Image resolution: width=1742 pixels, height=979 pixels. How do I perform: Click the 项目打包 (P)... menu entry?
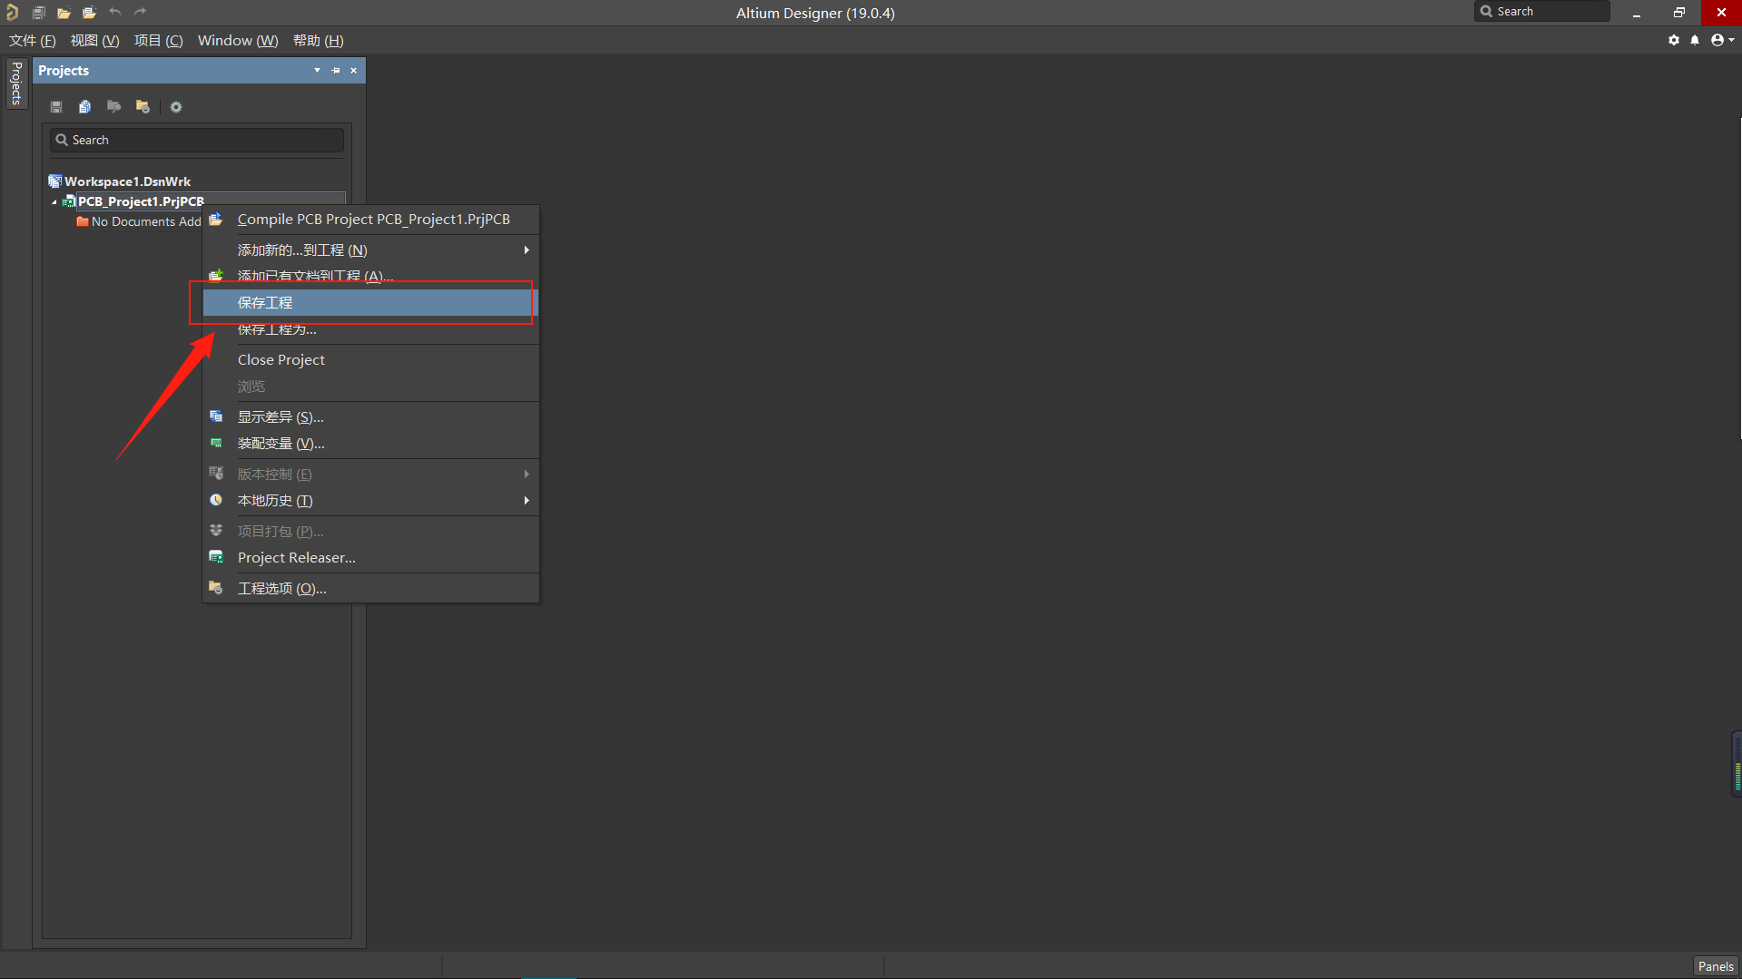(x=370, y=532)
